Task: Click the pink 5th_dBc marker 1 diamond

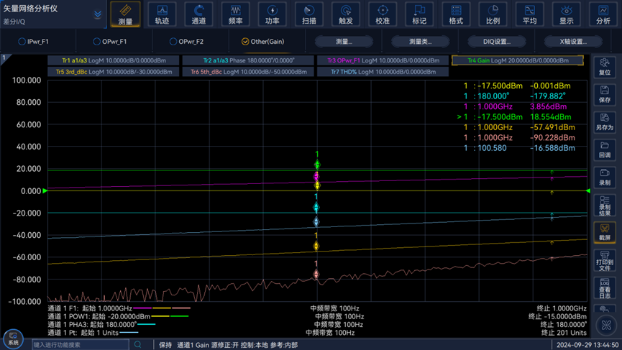Action: point(316,274)
